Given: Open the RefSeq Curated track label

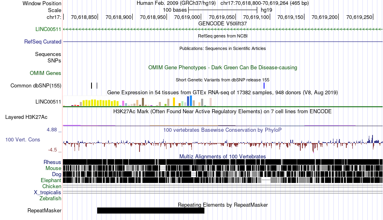Looking at the screenshot, I should [x=43, y=42].
